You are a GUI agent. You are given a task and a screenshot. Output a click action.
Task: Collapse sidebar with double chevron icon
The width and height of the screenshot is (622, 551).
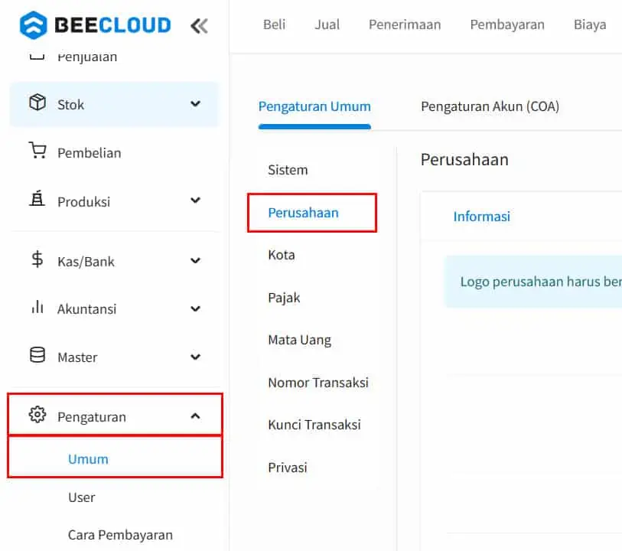tap(199, 26)
